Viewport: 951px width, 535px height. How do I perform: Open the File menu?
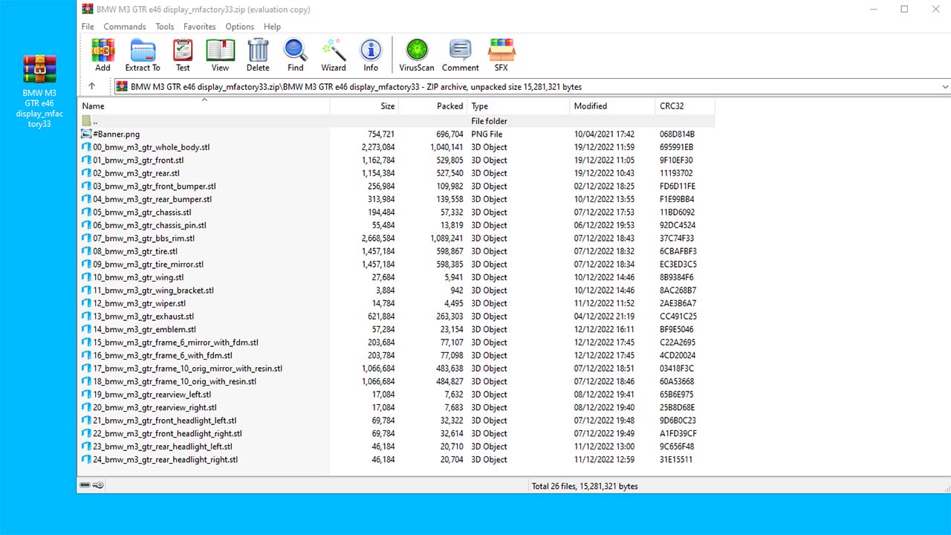pos(88,27)
